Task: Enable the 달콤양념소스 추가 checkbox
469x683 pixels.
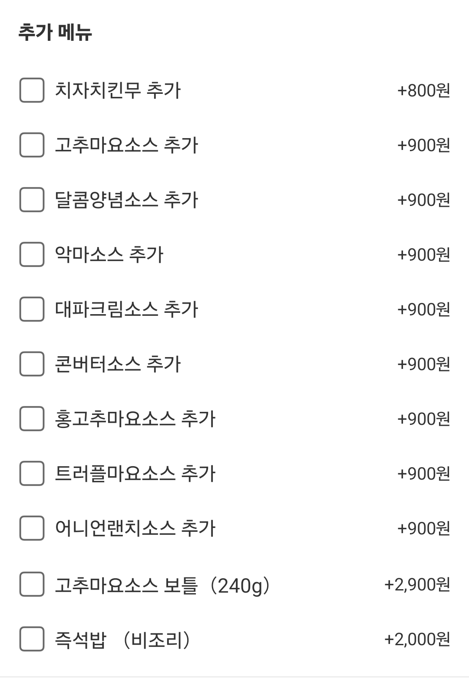Action: 32,200
